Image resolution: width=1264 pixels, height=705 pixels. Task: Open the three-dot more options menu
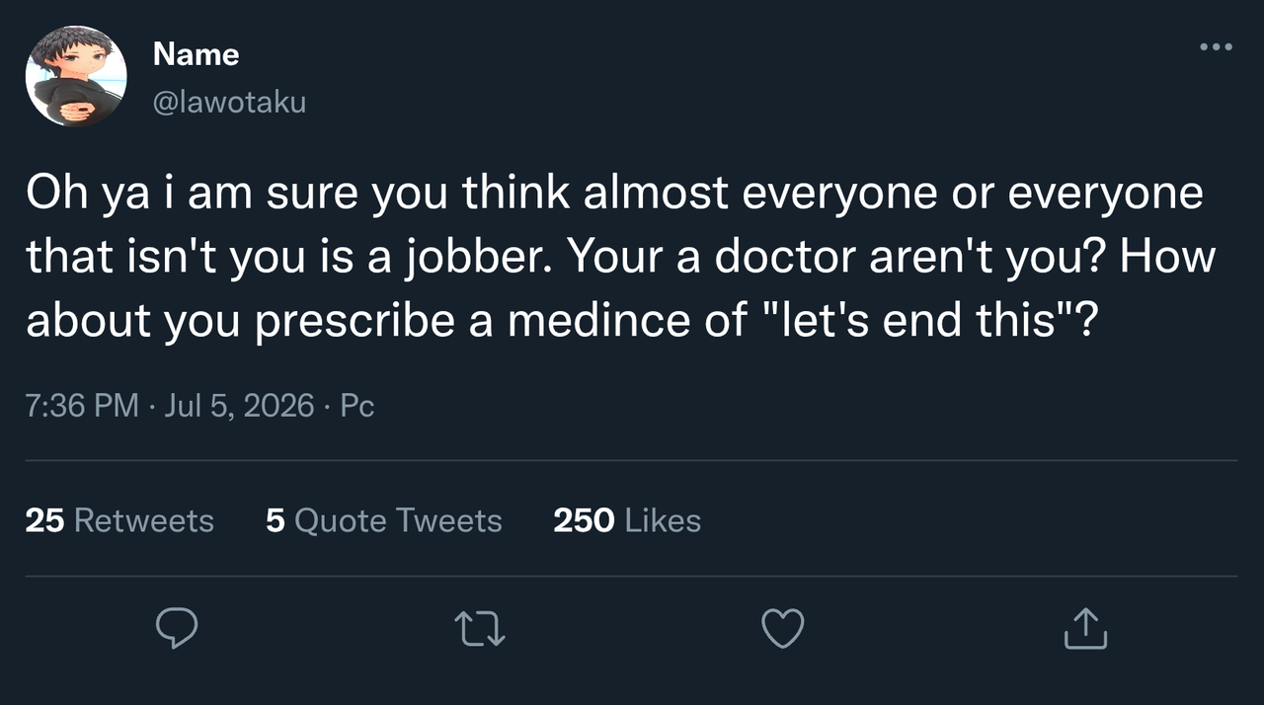coord(1216,46)
